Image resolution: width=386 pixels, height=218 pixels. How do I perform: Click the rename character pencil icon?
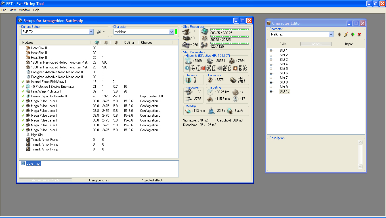click(x=346, y=34)
